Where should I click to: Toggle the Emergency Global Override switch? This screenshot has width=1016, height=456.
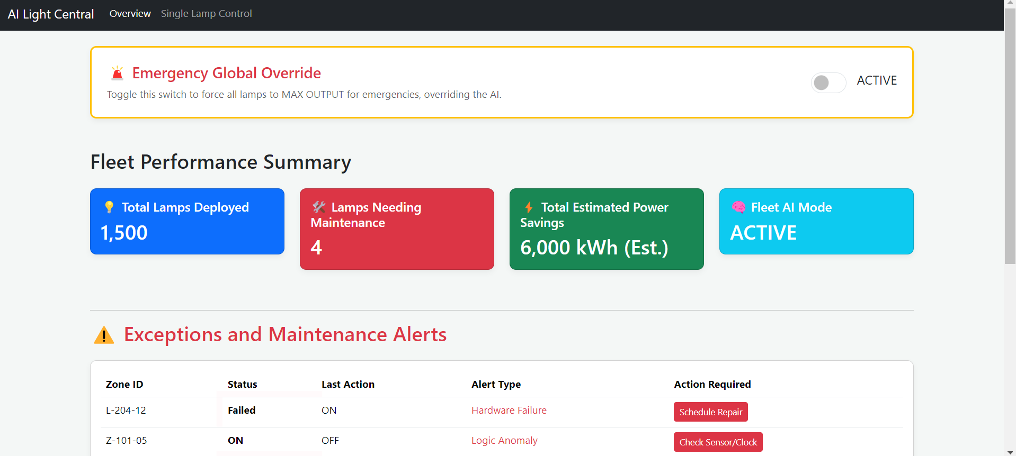click(828, 83)
